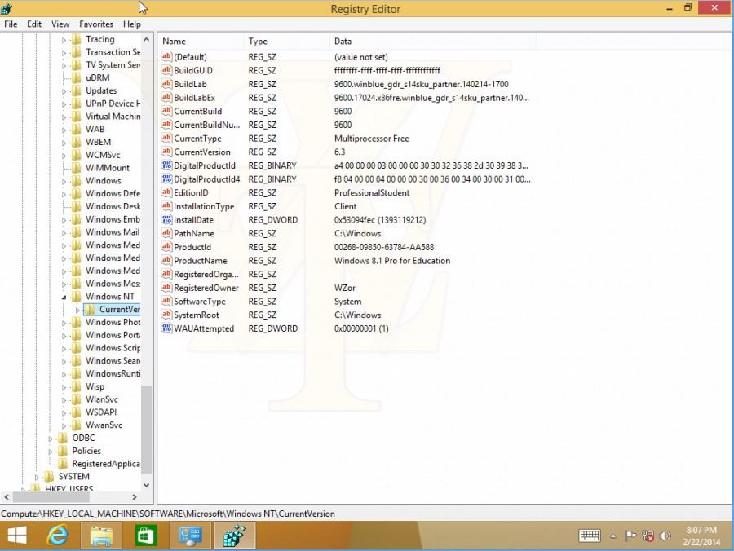Click the WAUAttempted DWORD icon

point(166,328)
